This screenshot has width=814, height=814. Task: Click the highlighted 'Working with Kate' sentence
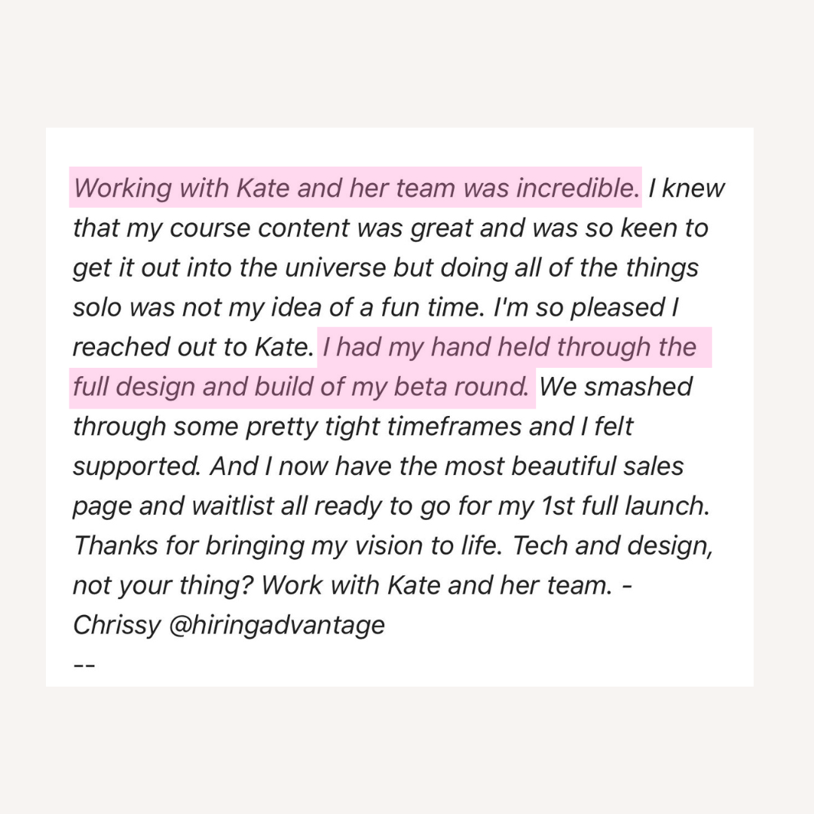[x=354, y=188]
